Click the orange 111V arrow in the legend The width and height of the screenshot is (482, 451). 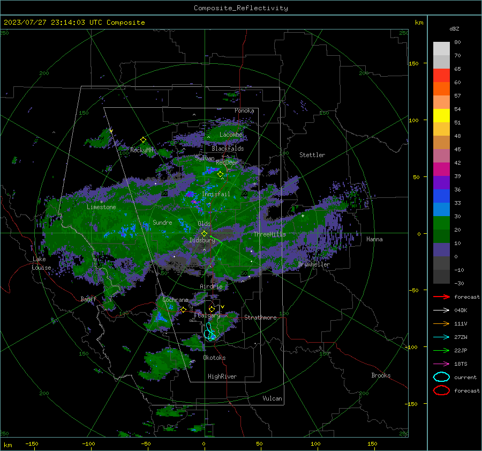coord(441,323)
